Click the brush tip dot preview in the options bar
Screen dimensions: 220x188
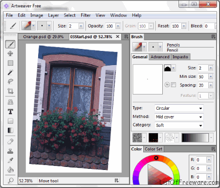click(x=42, y=26)
